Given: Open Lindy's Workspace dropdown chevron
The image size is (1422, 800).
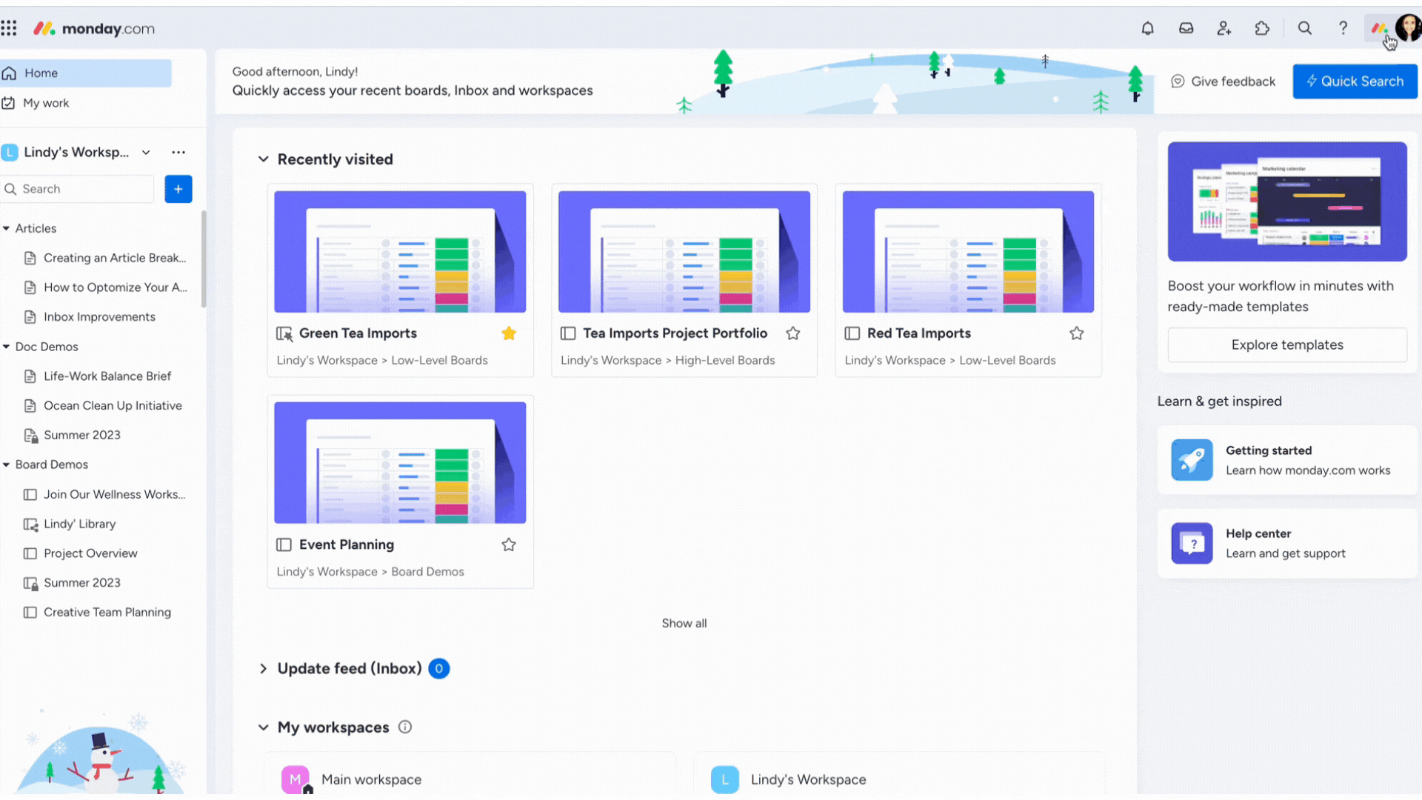Looking at the screenshot, I should click(146, 153).
